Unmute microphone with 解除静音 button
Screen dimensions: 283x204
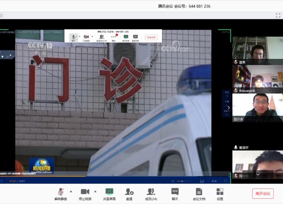click(x=60, y=194)
